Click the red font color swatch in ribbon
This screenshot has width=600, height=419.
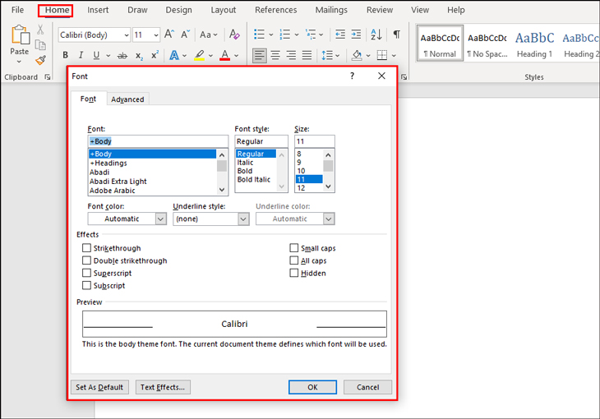tap(224, 56)
